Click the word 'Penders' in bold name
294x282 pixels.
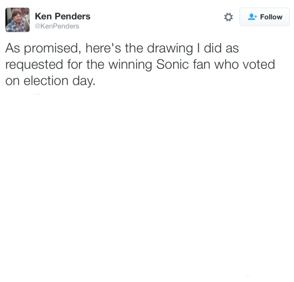(72, 16)
